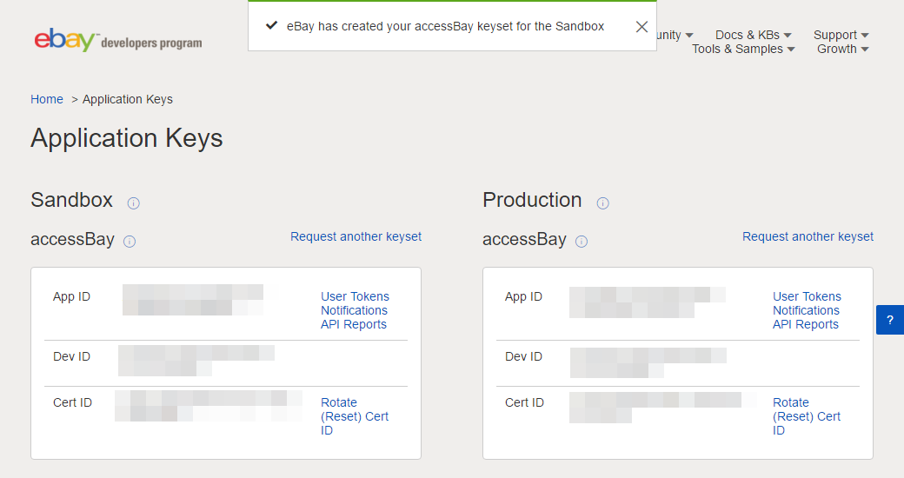Select the Production Cert ID value
The width and height of the screenshot is (904, 478).
(x=663, y=408)
